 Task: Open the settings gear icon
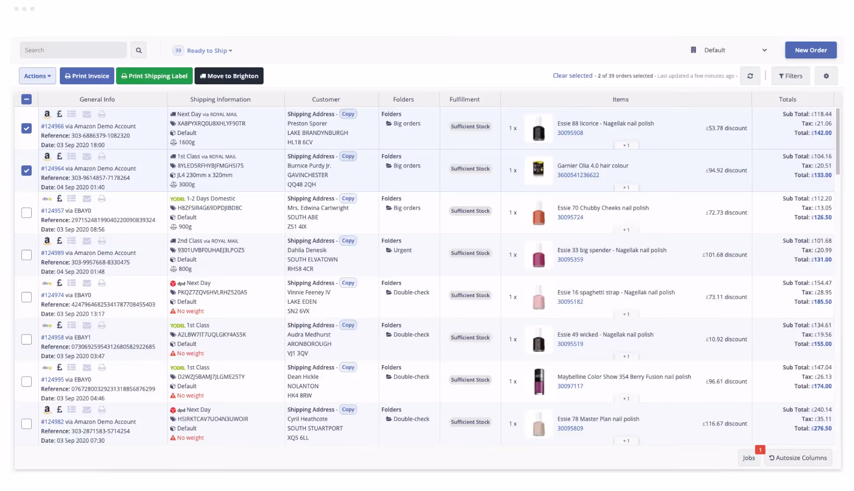point(826,76)
